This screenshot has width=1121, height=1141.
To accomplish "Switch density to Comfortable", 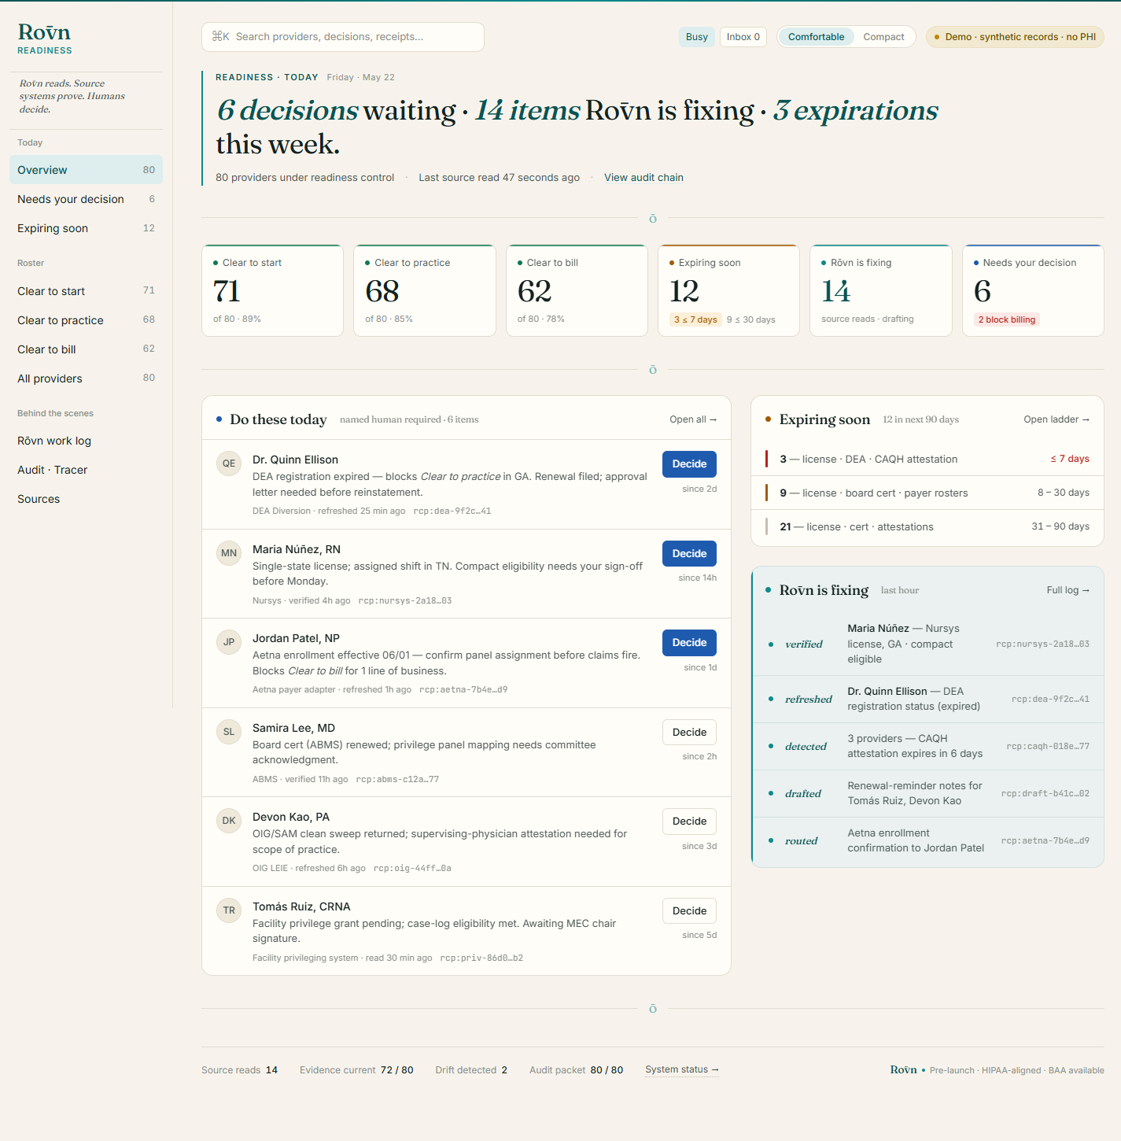I will [x=816, y=37].
